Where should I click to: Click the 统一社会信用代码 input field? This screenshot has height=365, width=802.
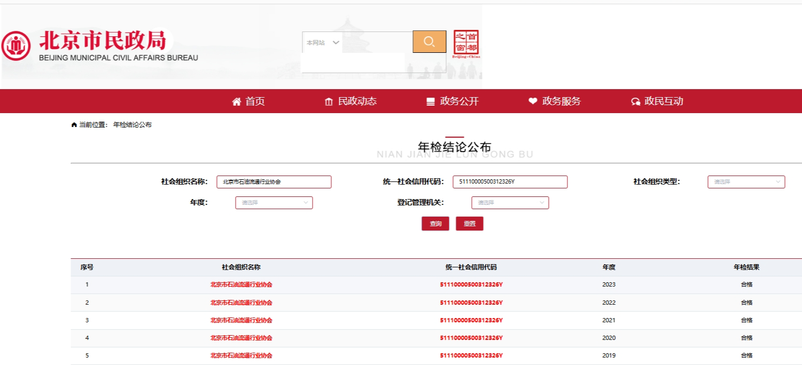coord(510,182)
